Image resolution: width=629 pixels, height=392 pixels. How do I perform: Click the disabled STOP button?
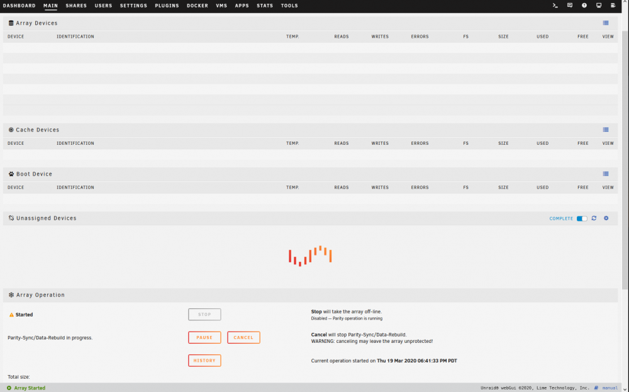coord(204,315)
